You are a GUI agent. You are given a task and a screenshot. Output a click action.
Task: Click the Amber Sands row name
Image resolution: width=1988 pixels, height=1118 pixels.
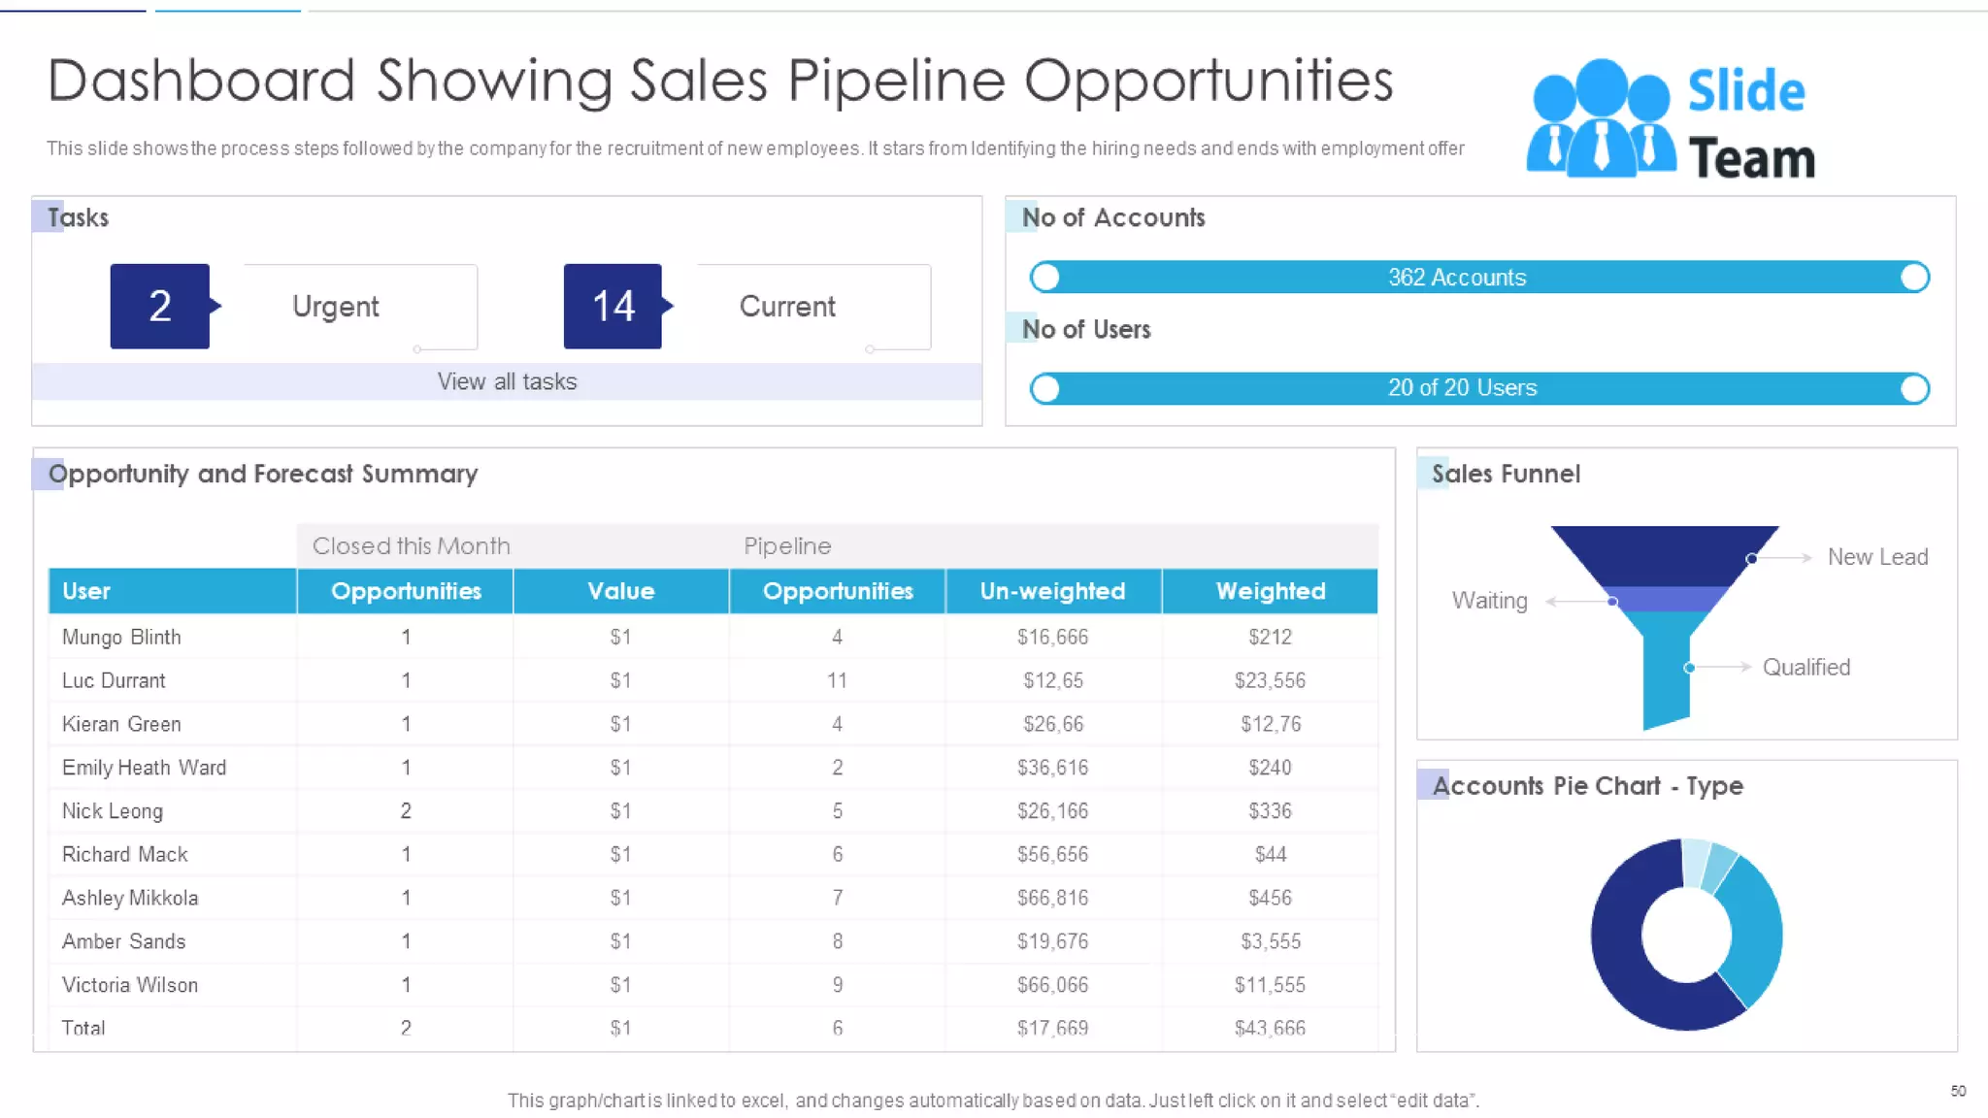(x=123, y=941)
